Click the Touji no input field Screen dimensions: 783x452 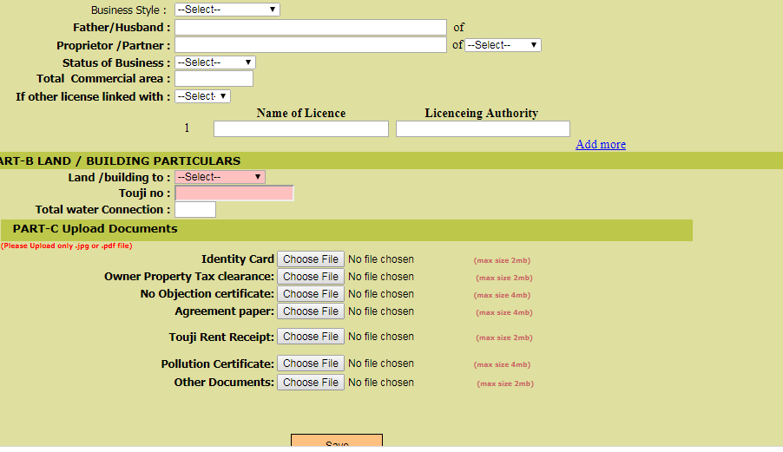click(234, 193)
